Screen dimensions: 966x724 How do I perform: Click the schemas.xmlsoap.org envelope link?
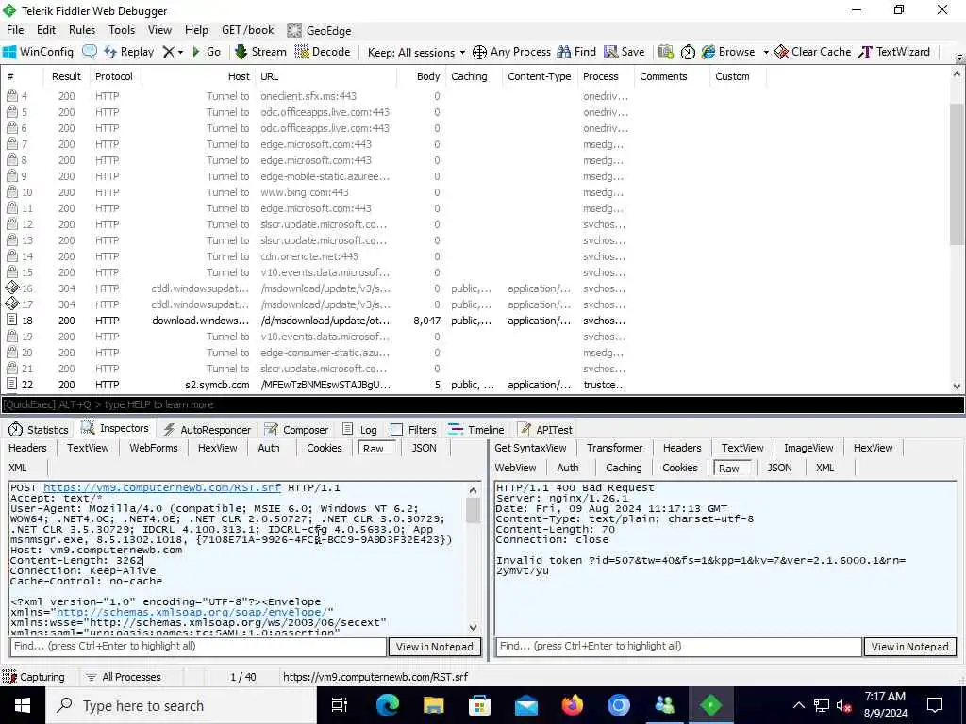tap(192, 612)
